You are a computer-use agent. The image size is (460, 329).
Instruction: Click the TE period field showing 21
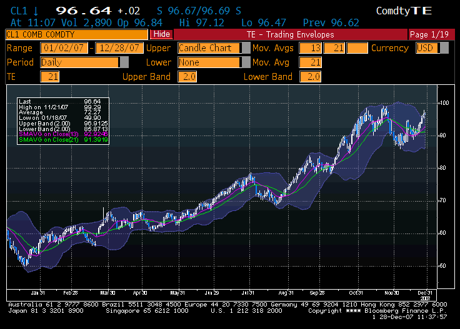pyautogui.click(x=49, y=77)
